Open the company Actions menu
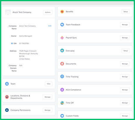Viewport: 135px width, 120px height. click(48, 12)
